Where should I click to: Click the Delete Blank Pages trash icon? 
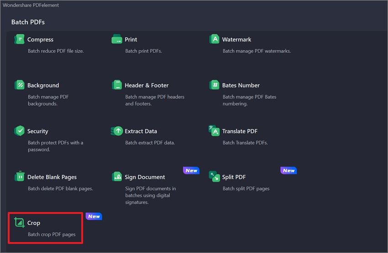tap(19, 177)
